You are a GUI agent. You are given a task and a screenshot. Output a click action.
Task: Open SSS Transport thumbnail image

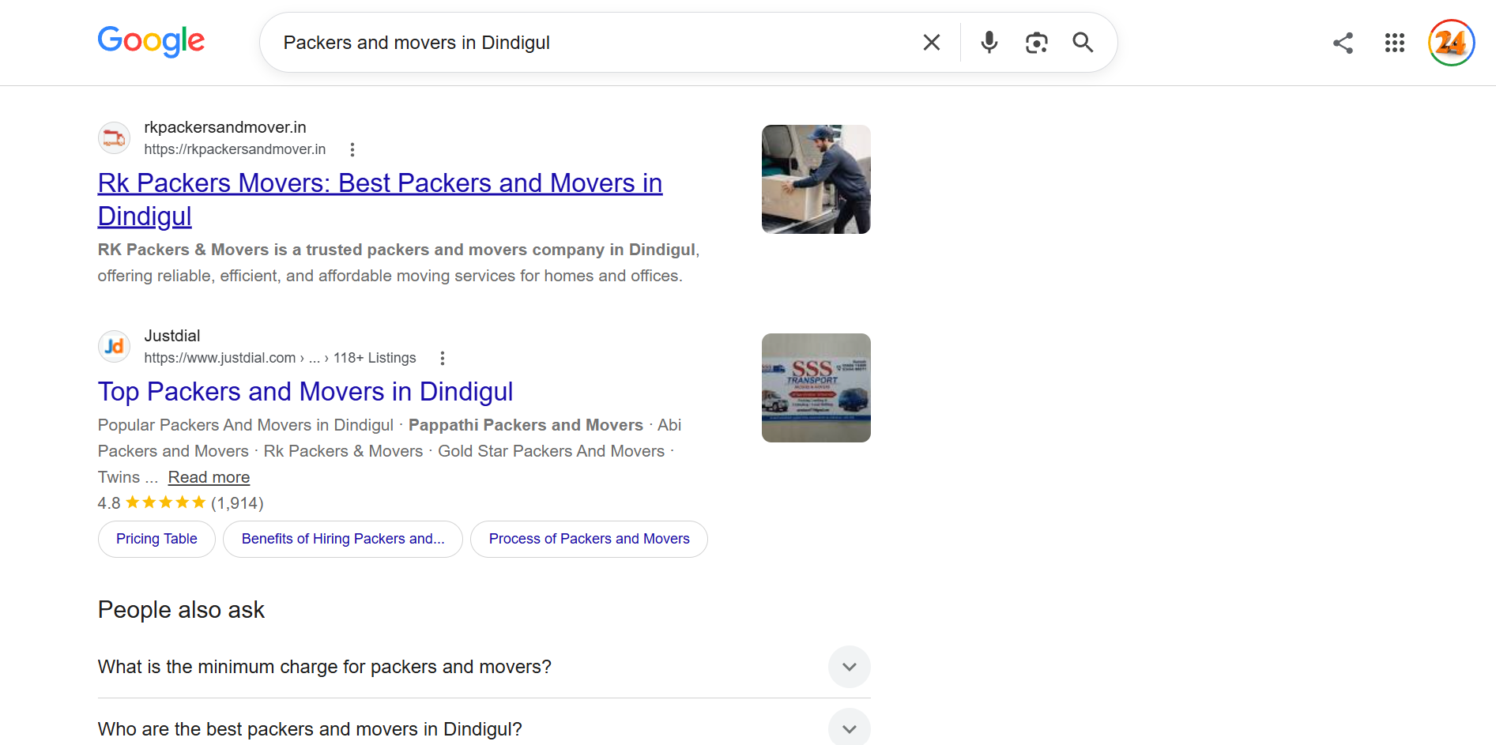(x=816, y=388)
